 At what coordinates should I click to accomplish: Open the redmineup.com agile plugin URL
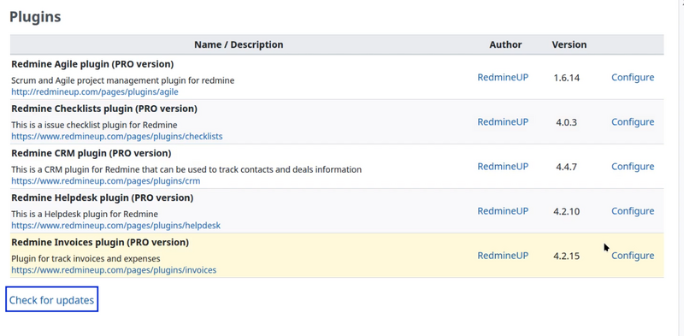pos(95,92)
